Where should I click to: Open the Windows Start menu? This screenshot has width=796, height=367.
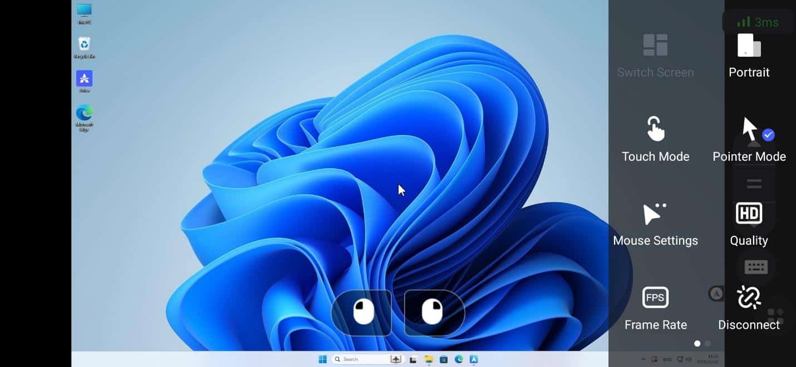[x=322, y=359]
